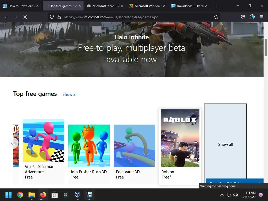The width and height of the screenshot is (268, 201).
Task: Open the Join Pusher Rush 3D thumbnail
Action: pos(89,146)
